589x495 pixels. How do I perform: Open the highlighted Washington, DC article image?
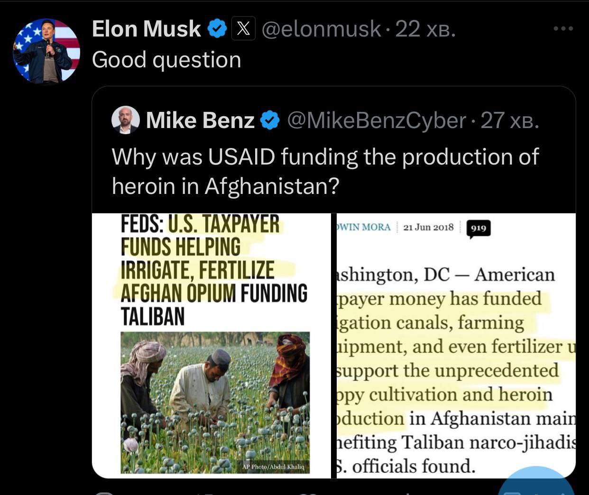(455, 370)
